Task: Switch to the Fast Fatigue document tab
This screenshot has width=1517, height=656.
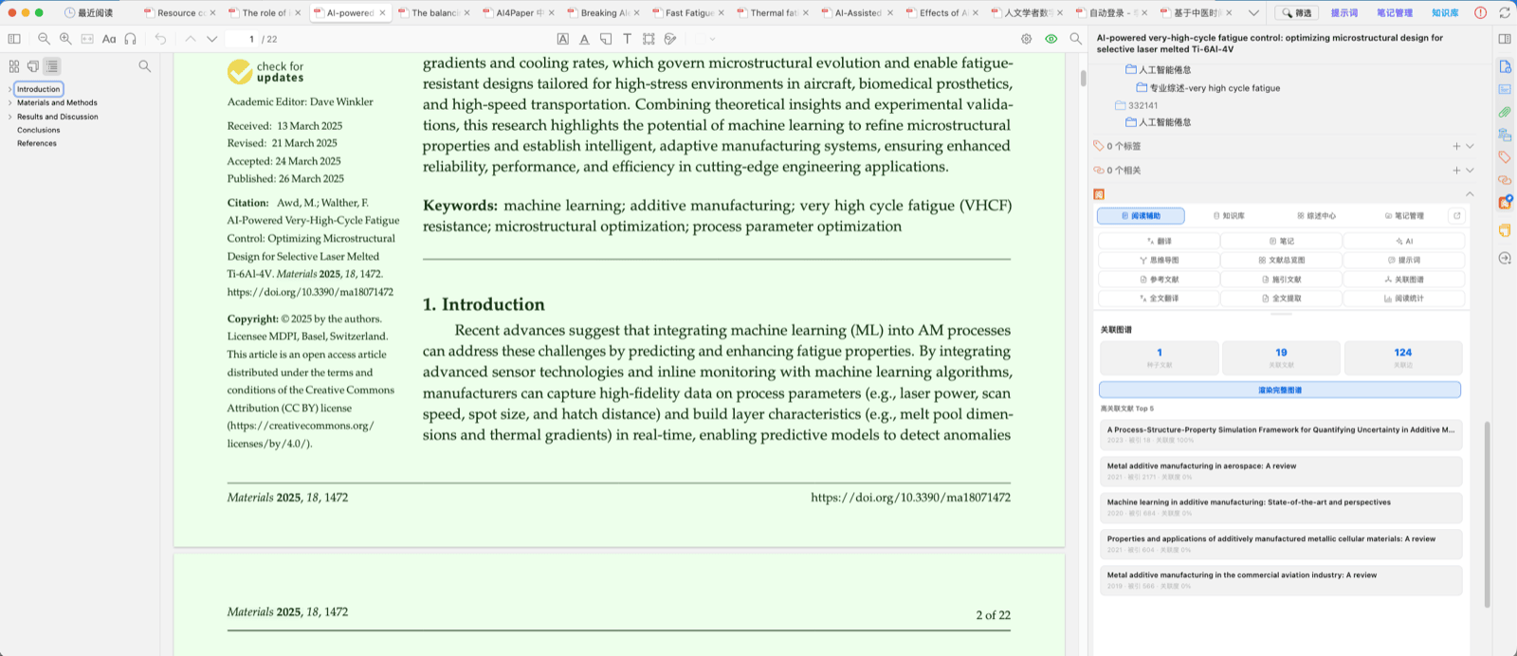Action: 689,12
